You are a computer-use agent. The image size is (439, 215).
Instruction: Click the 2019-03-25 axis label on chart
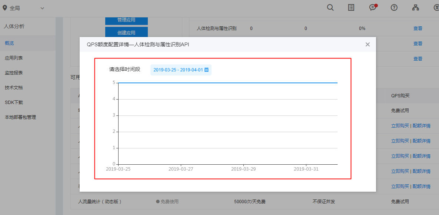click(x=118, y=169)
